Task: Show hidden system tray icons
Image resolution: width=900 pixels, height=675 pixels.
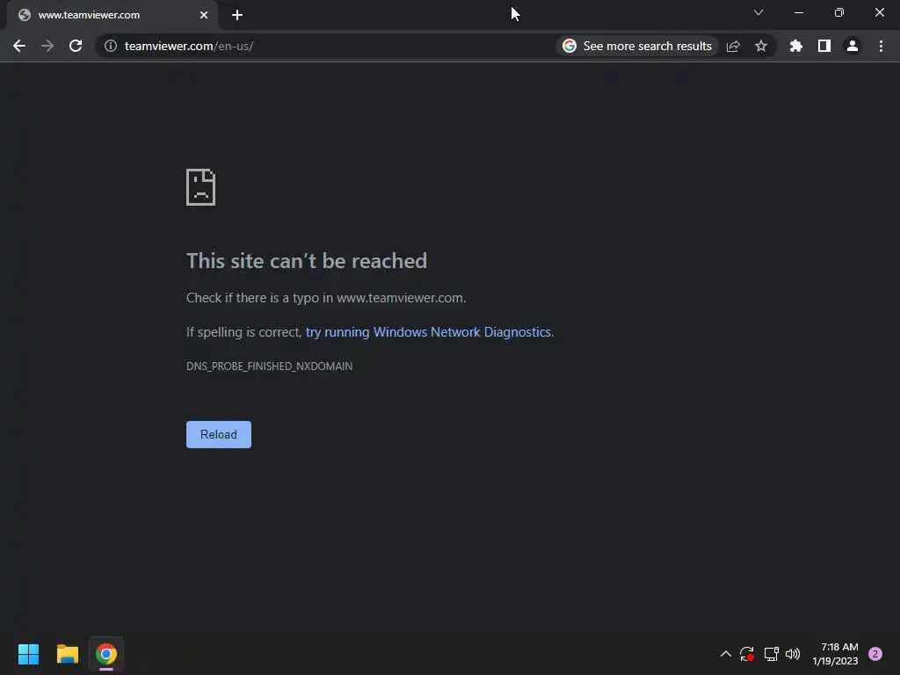Action: tap(725, 654)
